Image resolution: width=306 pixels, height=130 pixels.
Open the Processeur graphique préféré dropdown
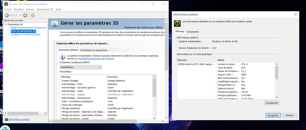[81, 67]
